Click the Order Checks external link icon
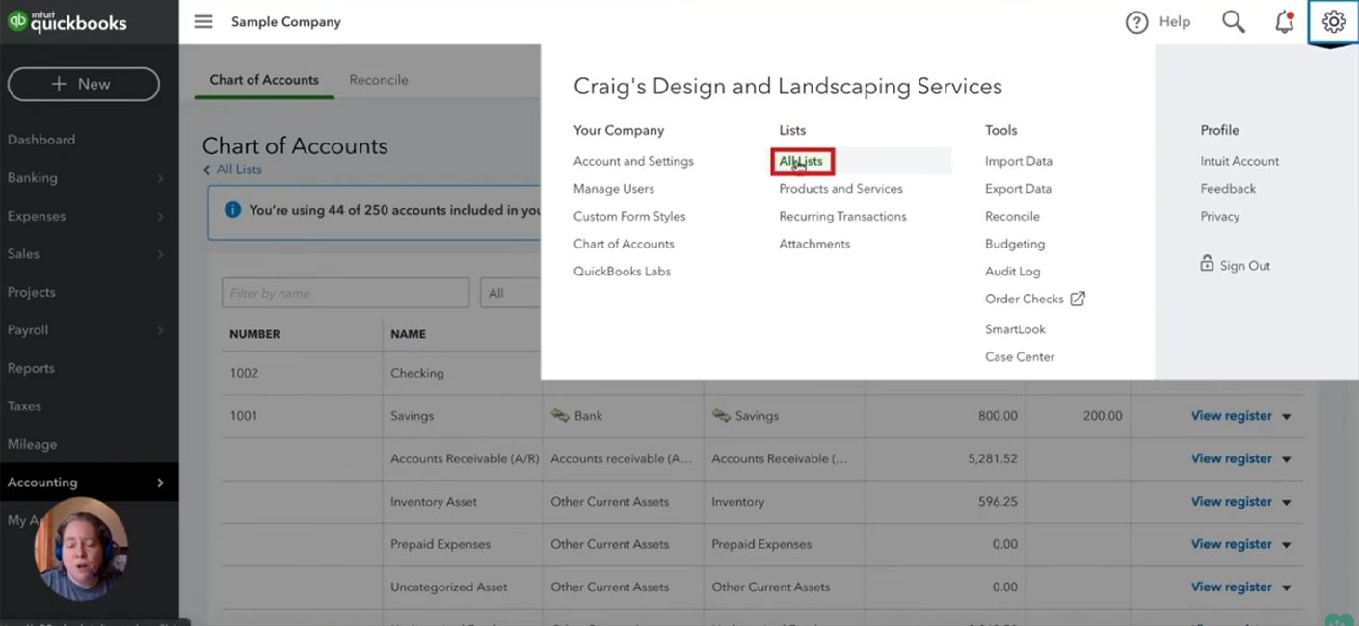Viewport: 1359px width, 626px height. (x=1078, y=299)
